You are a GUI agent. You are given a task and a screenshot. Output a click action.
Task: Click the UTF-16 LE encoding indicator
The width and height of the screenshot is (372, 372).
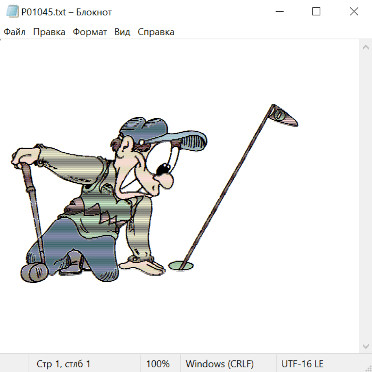tap(302, 364)
